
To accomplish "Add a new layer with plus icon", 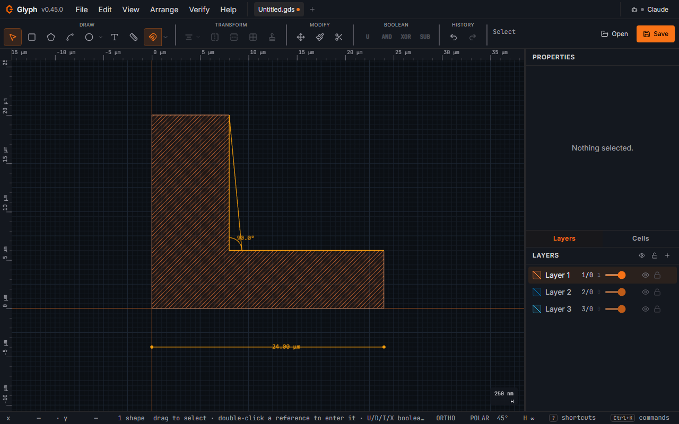I will pyautogui.click(x=667, y=255).
